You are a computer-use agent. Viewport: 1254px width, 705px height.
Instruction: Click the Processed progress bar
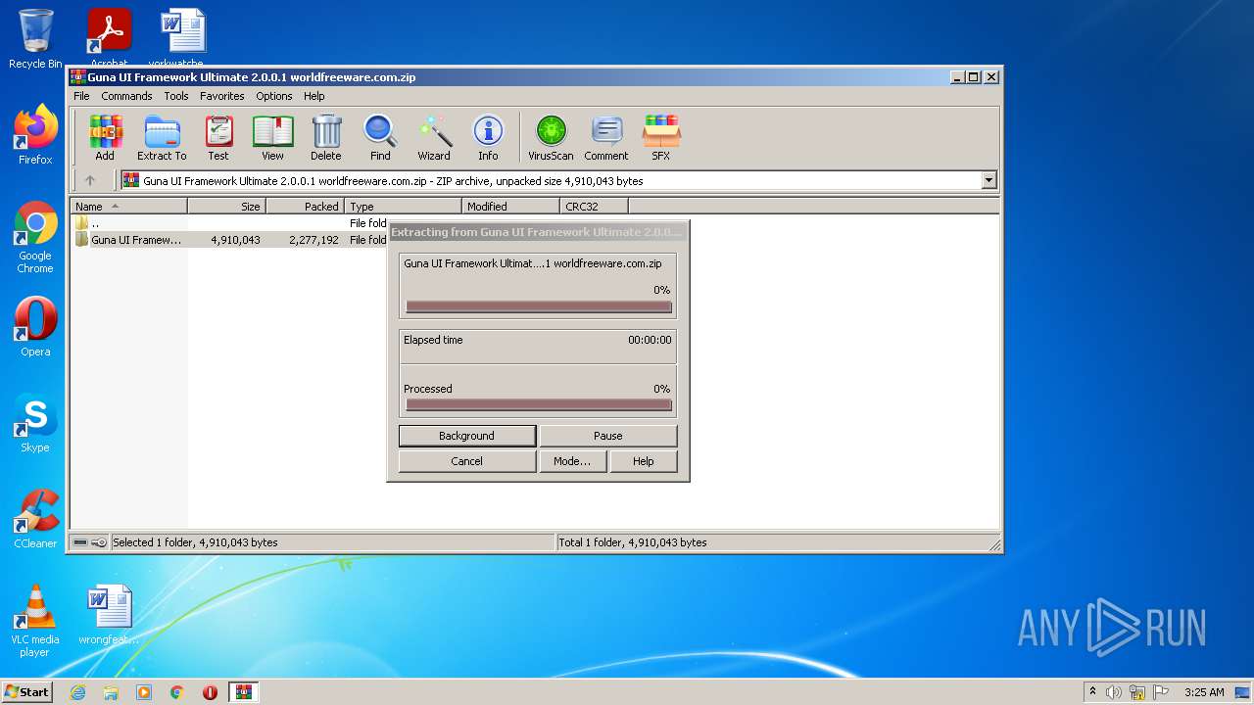pyautogui.click(x=539, y=404)
